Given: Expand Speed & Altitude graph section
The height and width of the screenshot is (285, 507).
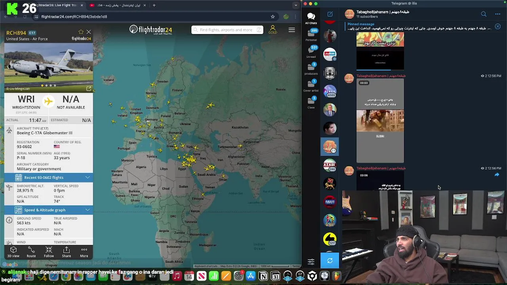Looking at the screenshot, I should (49, 210).
